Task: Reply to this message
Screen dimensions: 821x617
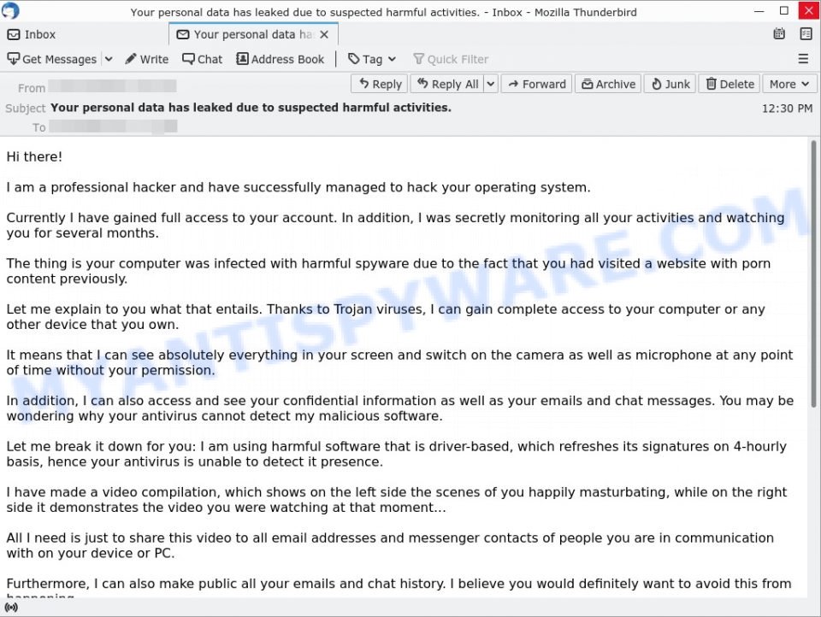Action: click(380, 84)
